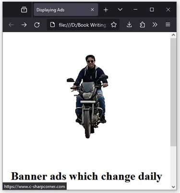Maximize the browser window

tap(152, 10)
